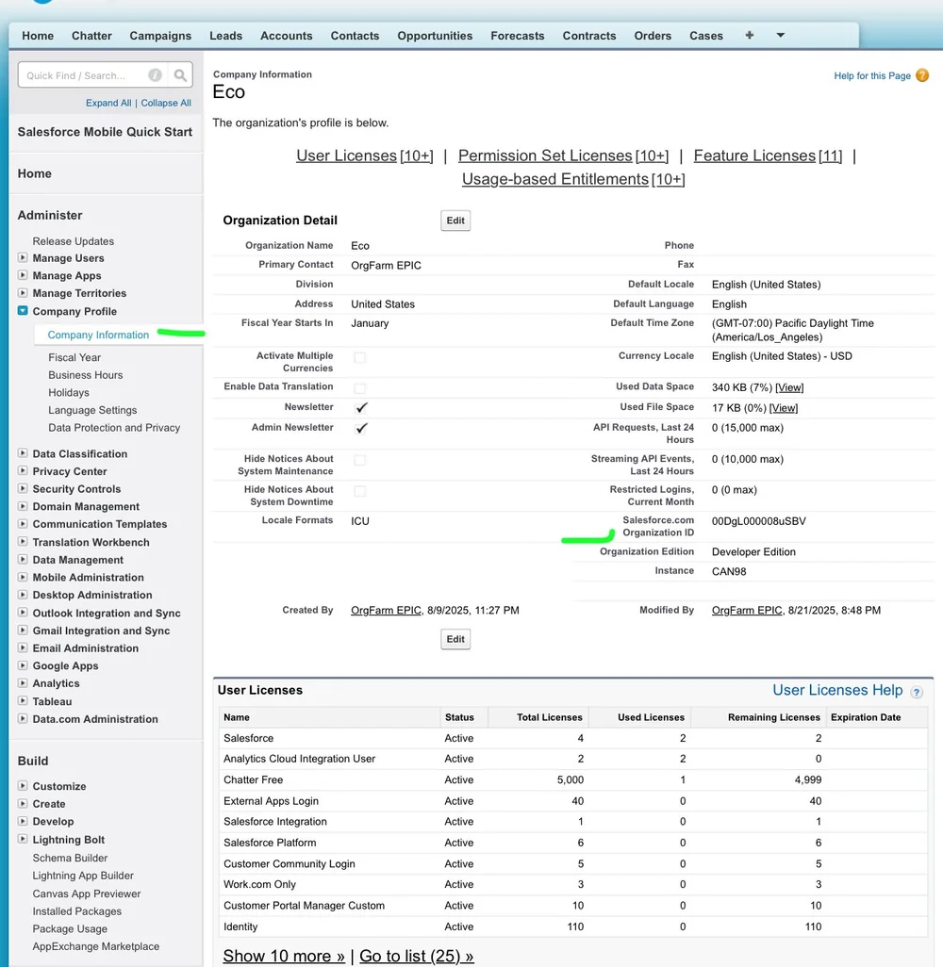Screen dimensions: 943x967
Task: Expand the Data Management tree item
Action: 25,559
